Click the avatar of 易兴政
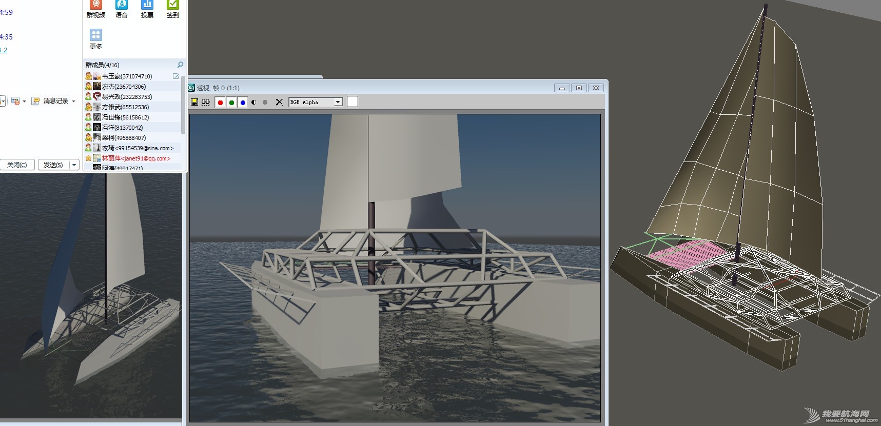Viewport: 881px width, 426px height. [97, 96]
